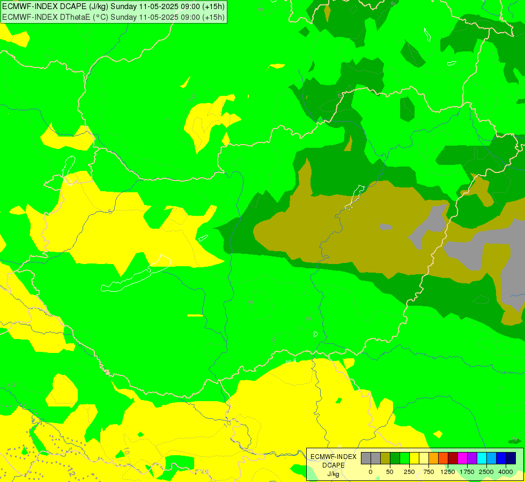Screen dimensions: 525x482
Task: Click the dark red legend swatch
Action: 453,458
